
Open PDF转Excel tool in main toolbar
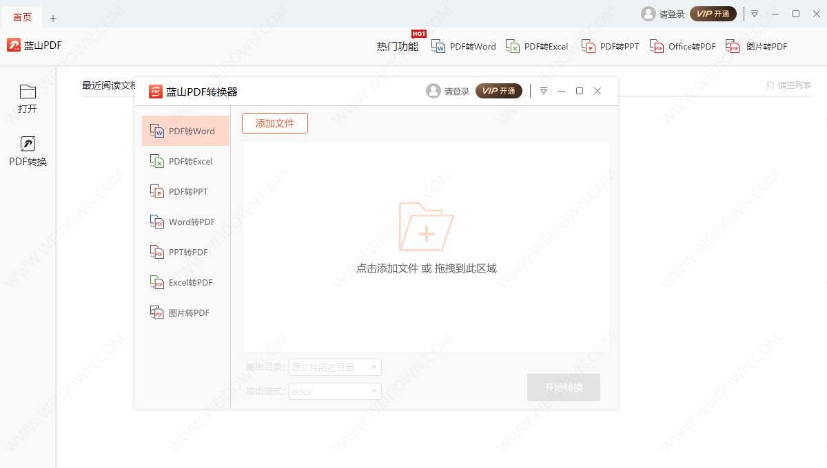(537, 47)
